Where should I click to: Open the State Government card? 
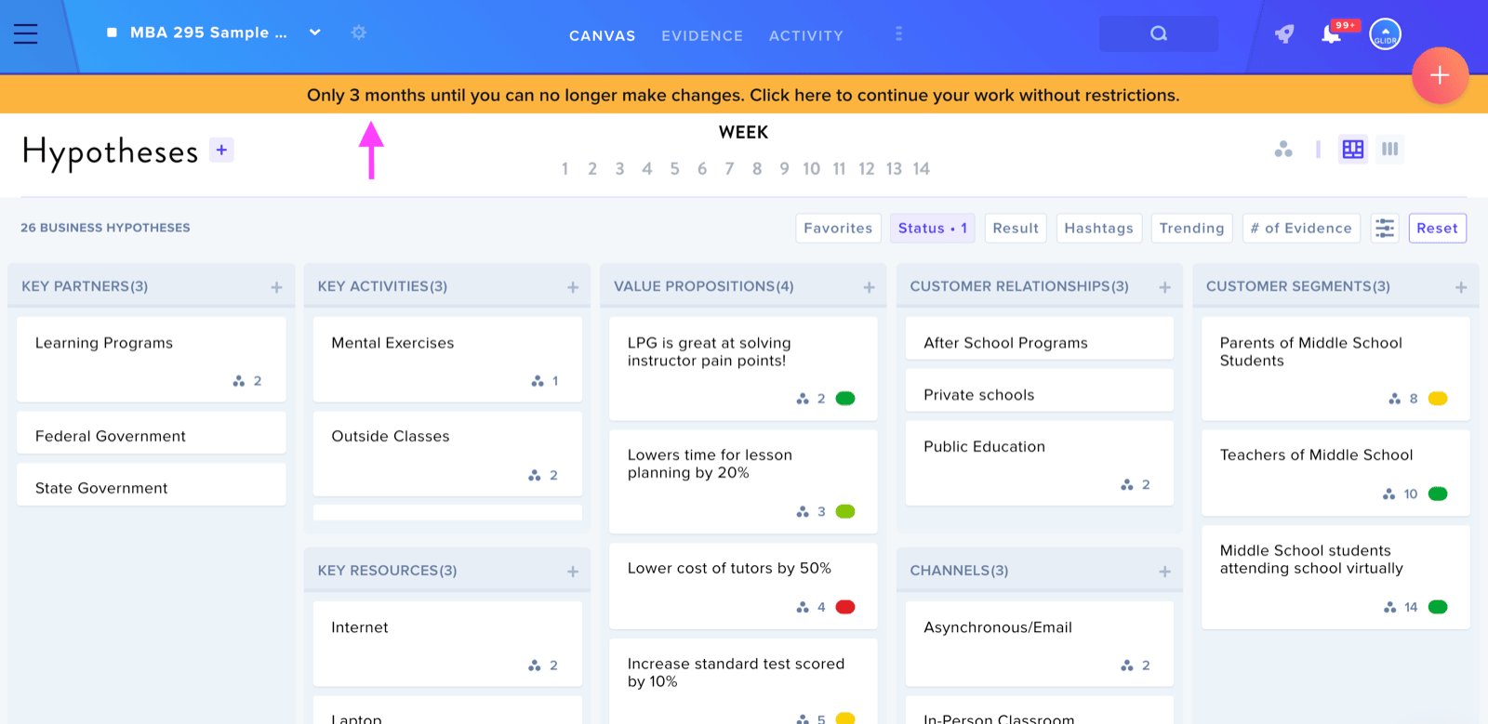(x=152, y=485)
